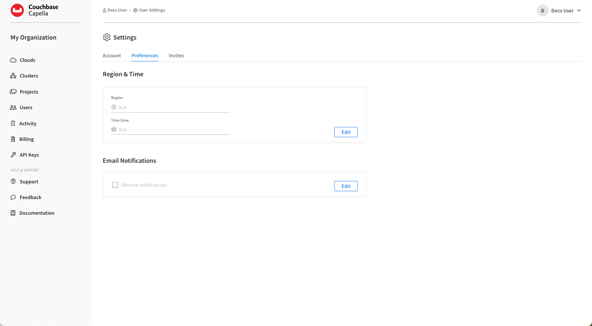
Task: Click the Couchbase Capella logo
Action: click(x=34, y=10)
